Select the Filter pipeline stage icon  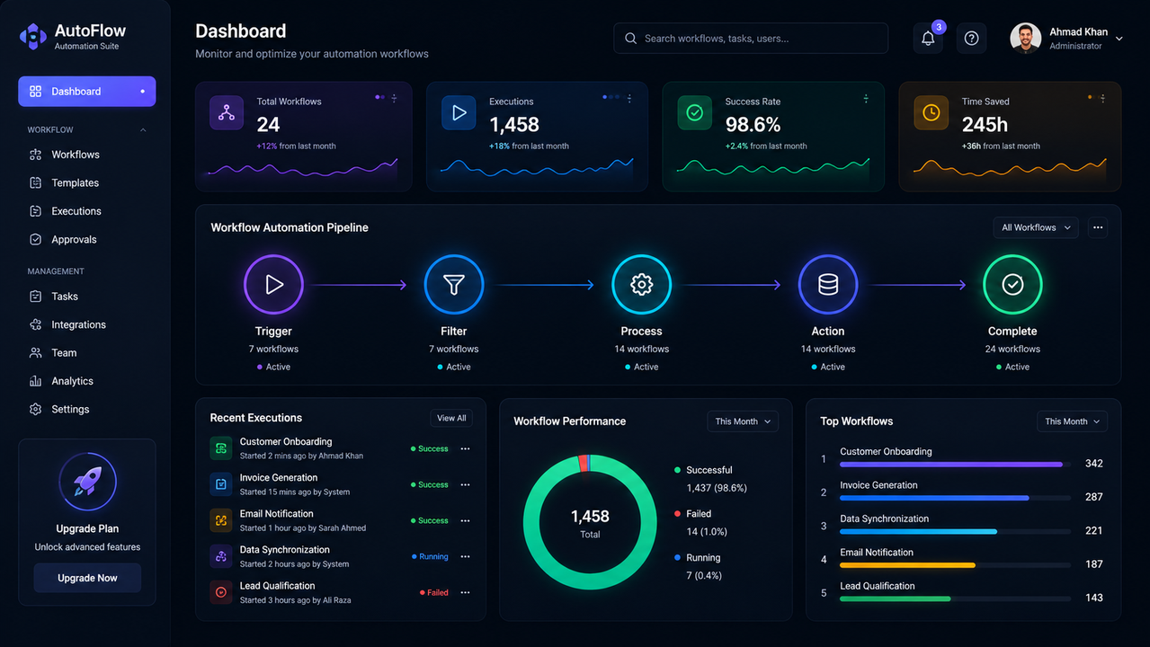pyautogui.click(x=454, y=285)
